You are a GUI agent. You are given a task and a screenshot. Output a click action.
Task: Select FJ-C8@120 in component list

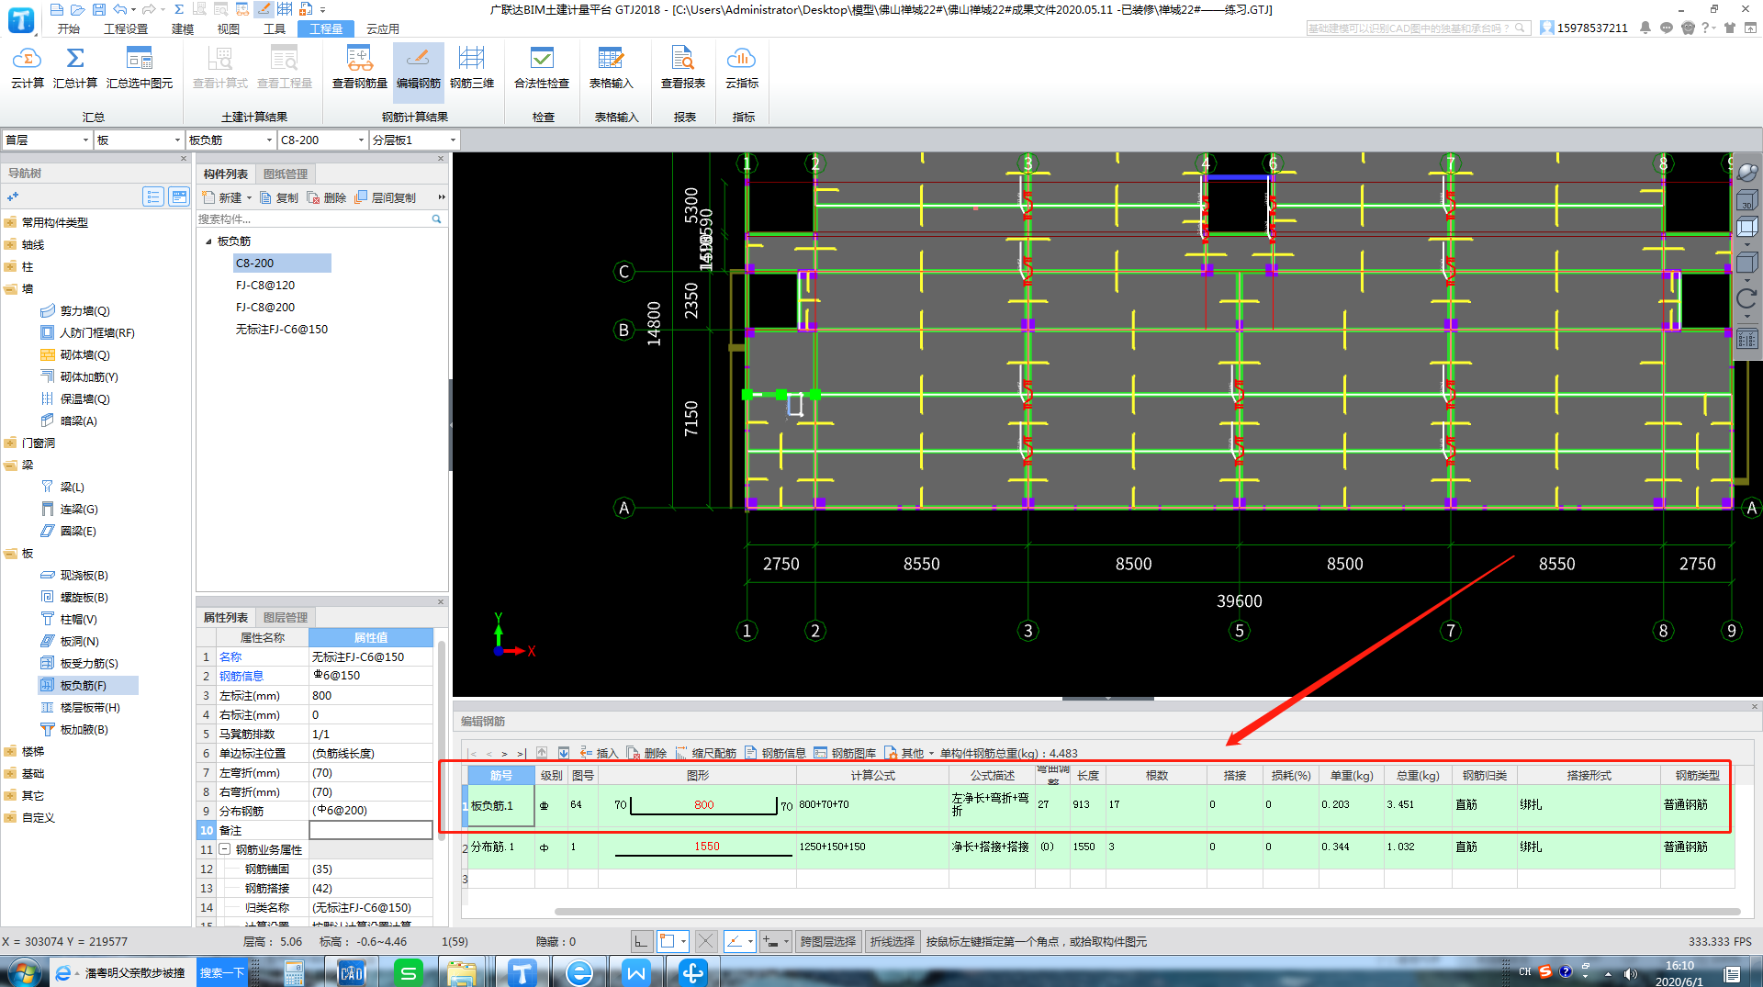tap(265, 285)
